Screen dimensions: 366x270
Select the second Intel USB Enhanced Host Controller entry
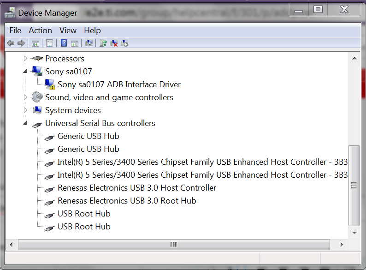[202, 175]
